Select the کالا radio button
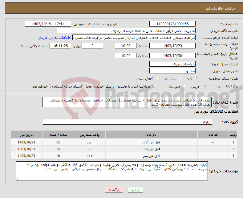Viewport: 243px width, 198px height. (197, 78)
